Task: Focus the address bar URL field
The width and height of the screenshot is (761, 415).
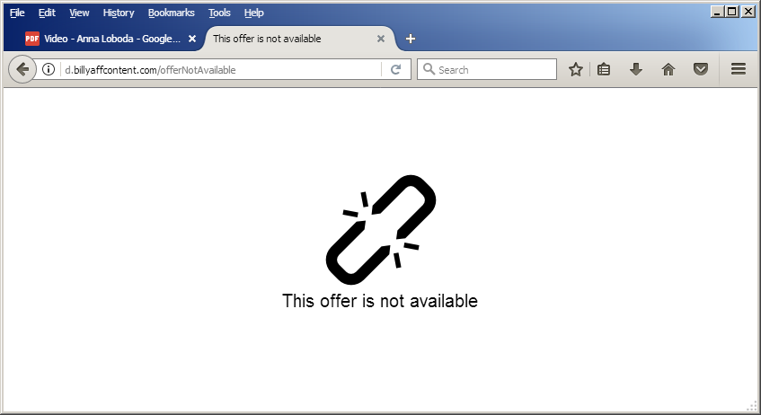Action: (x=222, y=69)
